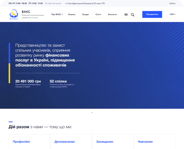184x149 pixels.
Task: Open the Контакти page
Action: (112, 14)
